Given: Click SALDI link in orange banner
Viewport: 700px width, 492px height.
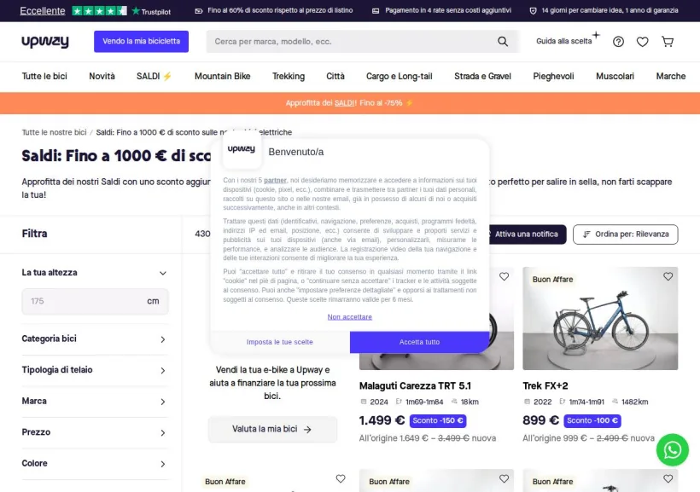Looking at the screenshot, I should pyautogui.click(x=344, y=103).
